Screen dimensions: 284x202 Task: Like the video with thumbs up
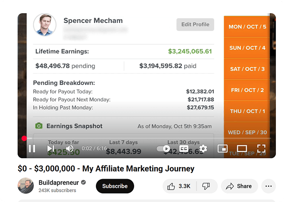pos(179,186)
